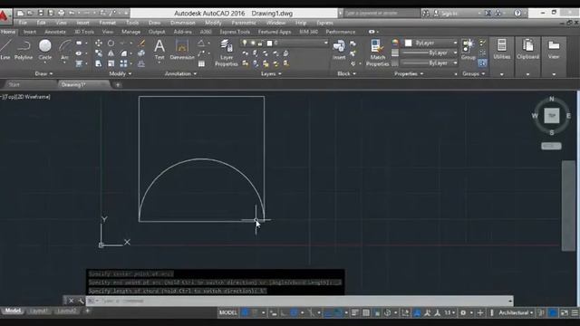Click the Mirror tool in Modify panel
This screenshot has width=580, height=326.
coord(111,53)
